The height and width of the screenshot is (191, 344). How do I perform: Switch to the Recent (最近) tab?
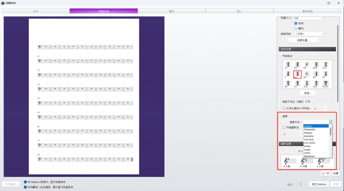171,11
